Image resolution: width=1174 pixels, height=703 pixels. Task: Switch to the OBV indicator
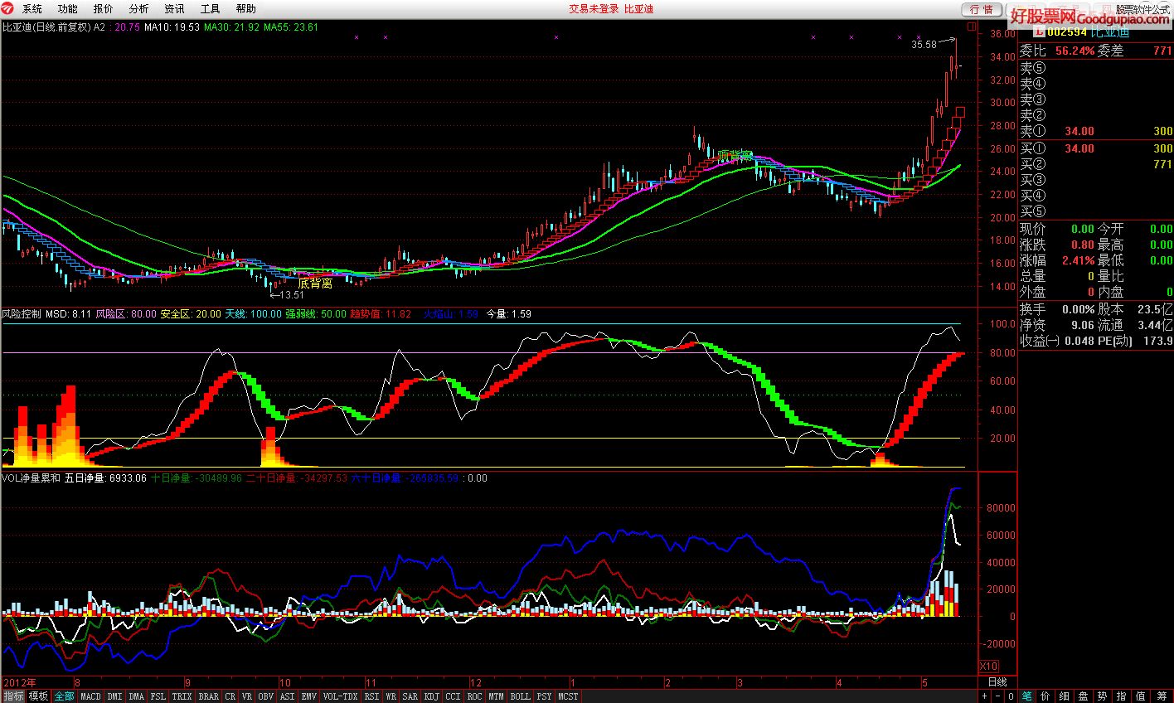click(x=265, y=696)
